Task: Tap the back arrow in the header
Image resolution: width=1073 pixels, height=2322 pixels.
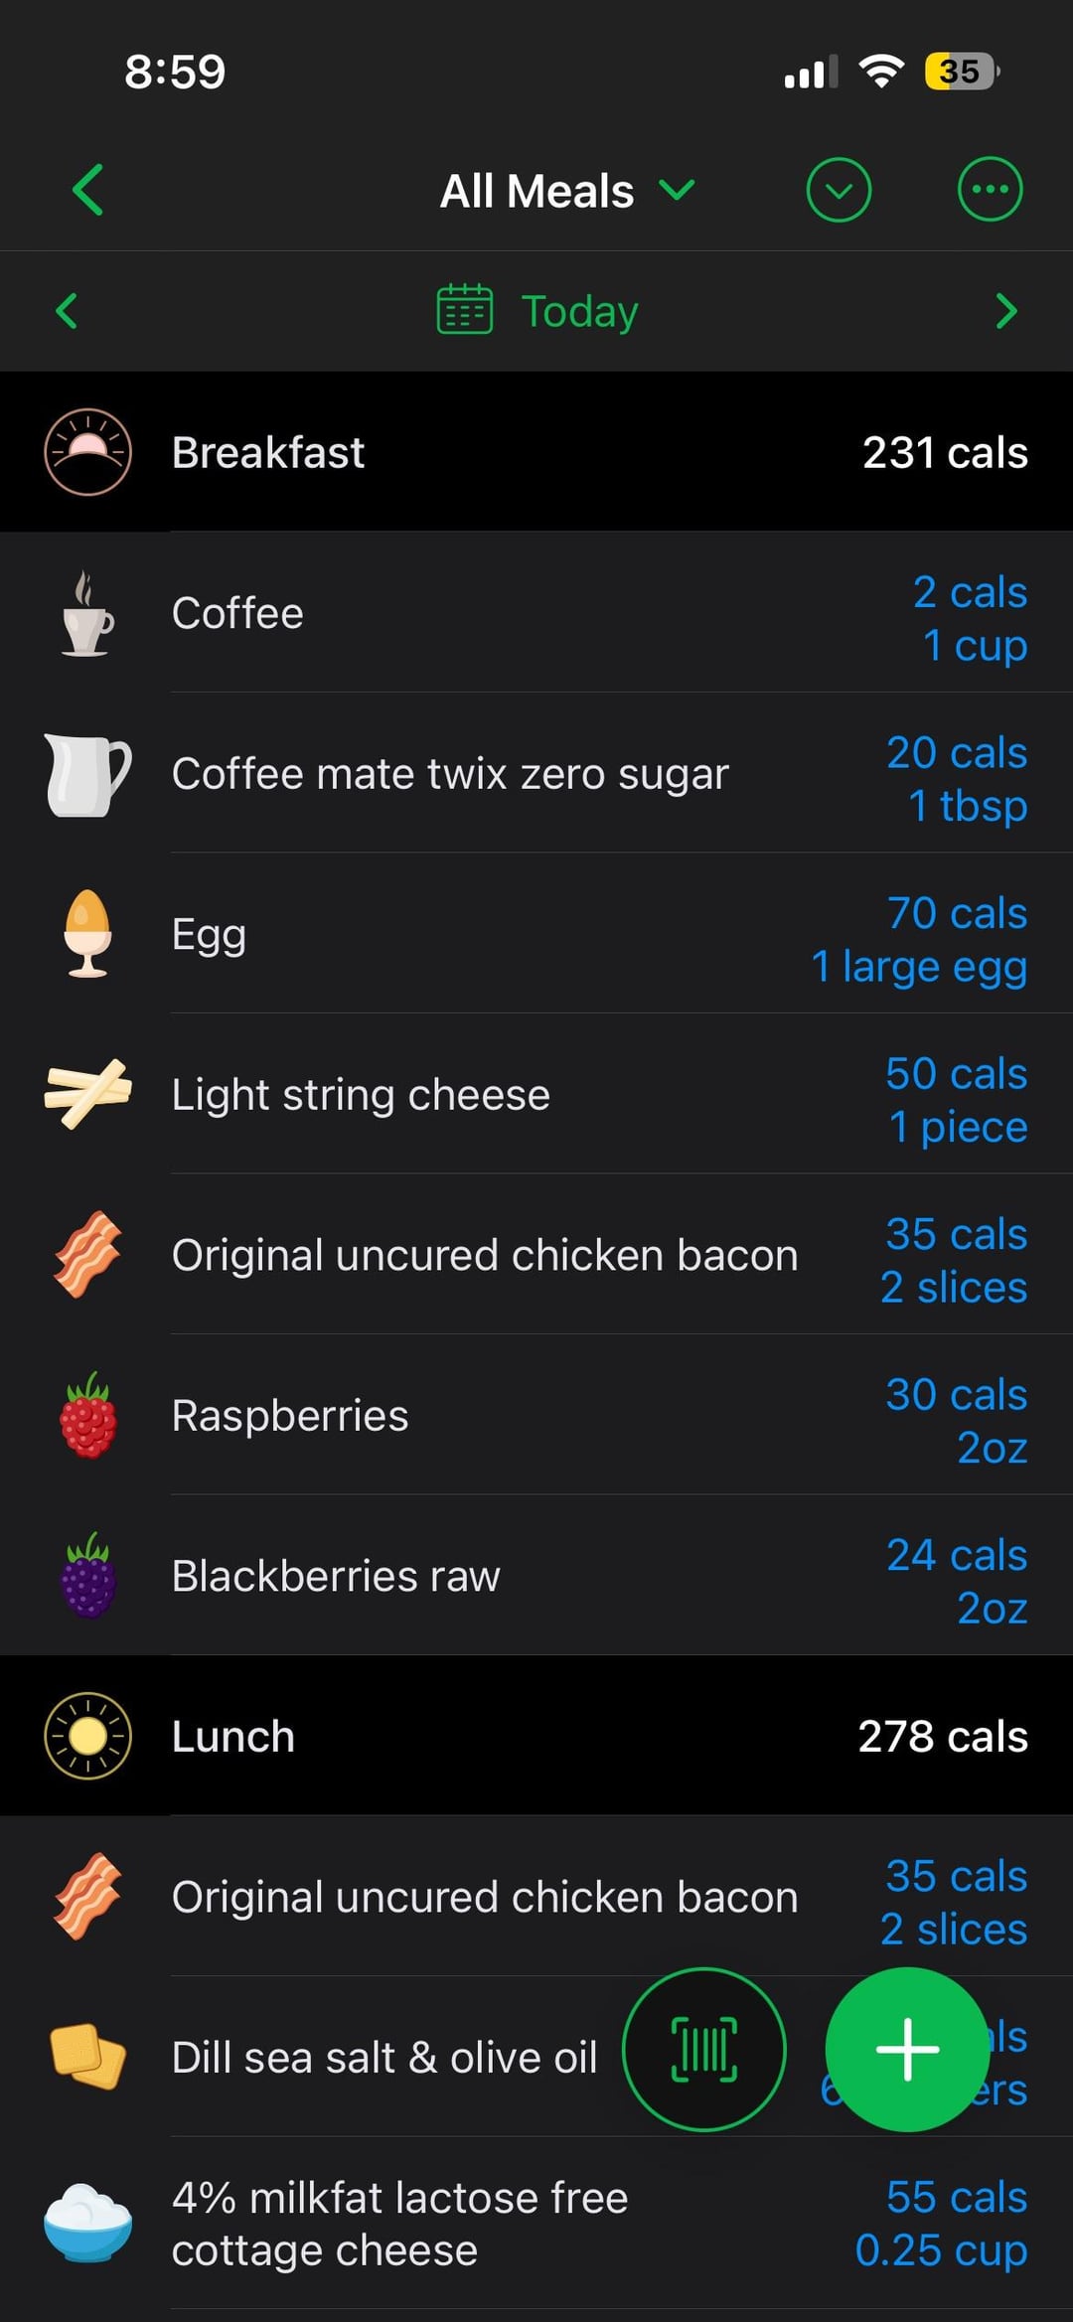Action: pos(88,190)
